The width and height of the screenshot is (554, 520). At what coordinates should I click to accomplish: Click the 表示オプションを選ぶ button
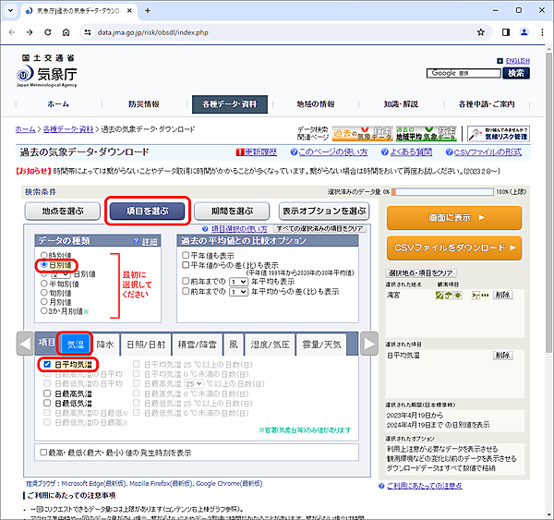point(324,211)
